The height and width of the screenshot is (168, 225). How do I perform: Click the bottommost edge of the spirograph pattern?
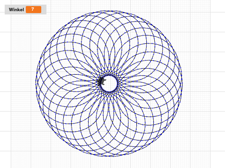(x=109, y=156)
